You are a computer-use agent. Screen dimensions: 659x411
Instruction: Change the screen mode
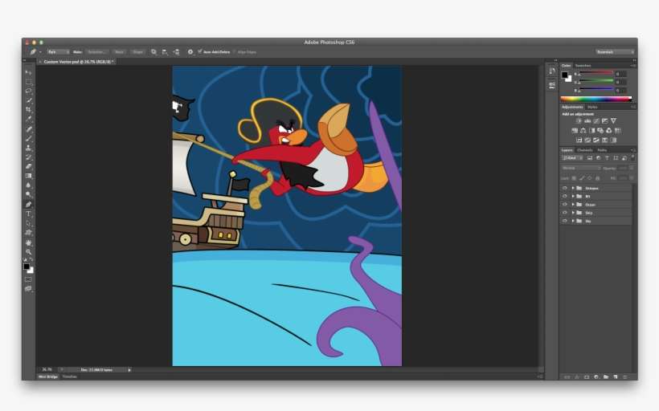pyautogui.click(x=28, y=288)
